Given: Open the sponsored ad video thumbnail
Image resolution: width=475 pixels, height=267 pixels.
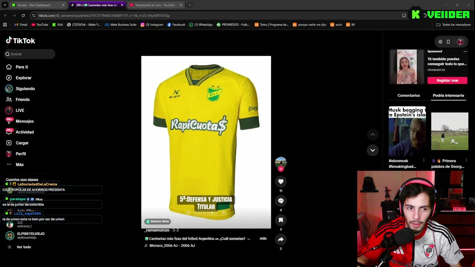Looking at the screenshot, I should click(x=407, y=67).
